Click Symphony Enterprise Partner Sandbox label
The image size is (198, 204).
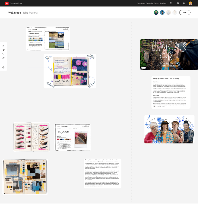point(152,3)
